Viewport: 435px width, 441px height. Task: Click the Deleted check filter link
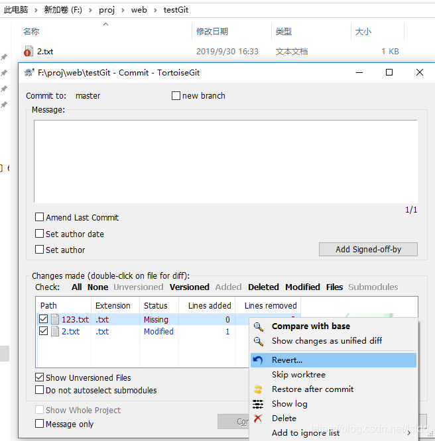click(263, 287)
